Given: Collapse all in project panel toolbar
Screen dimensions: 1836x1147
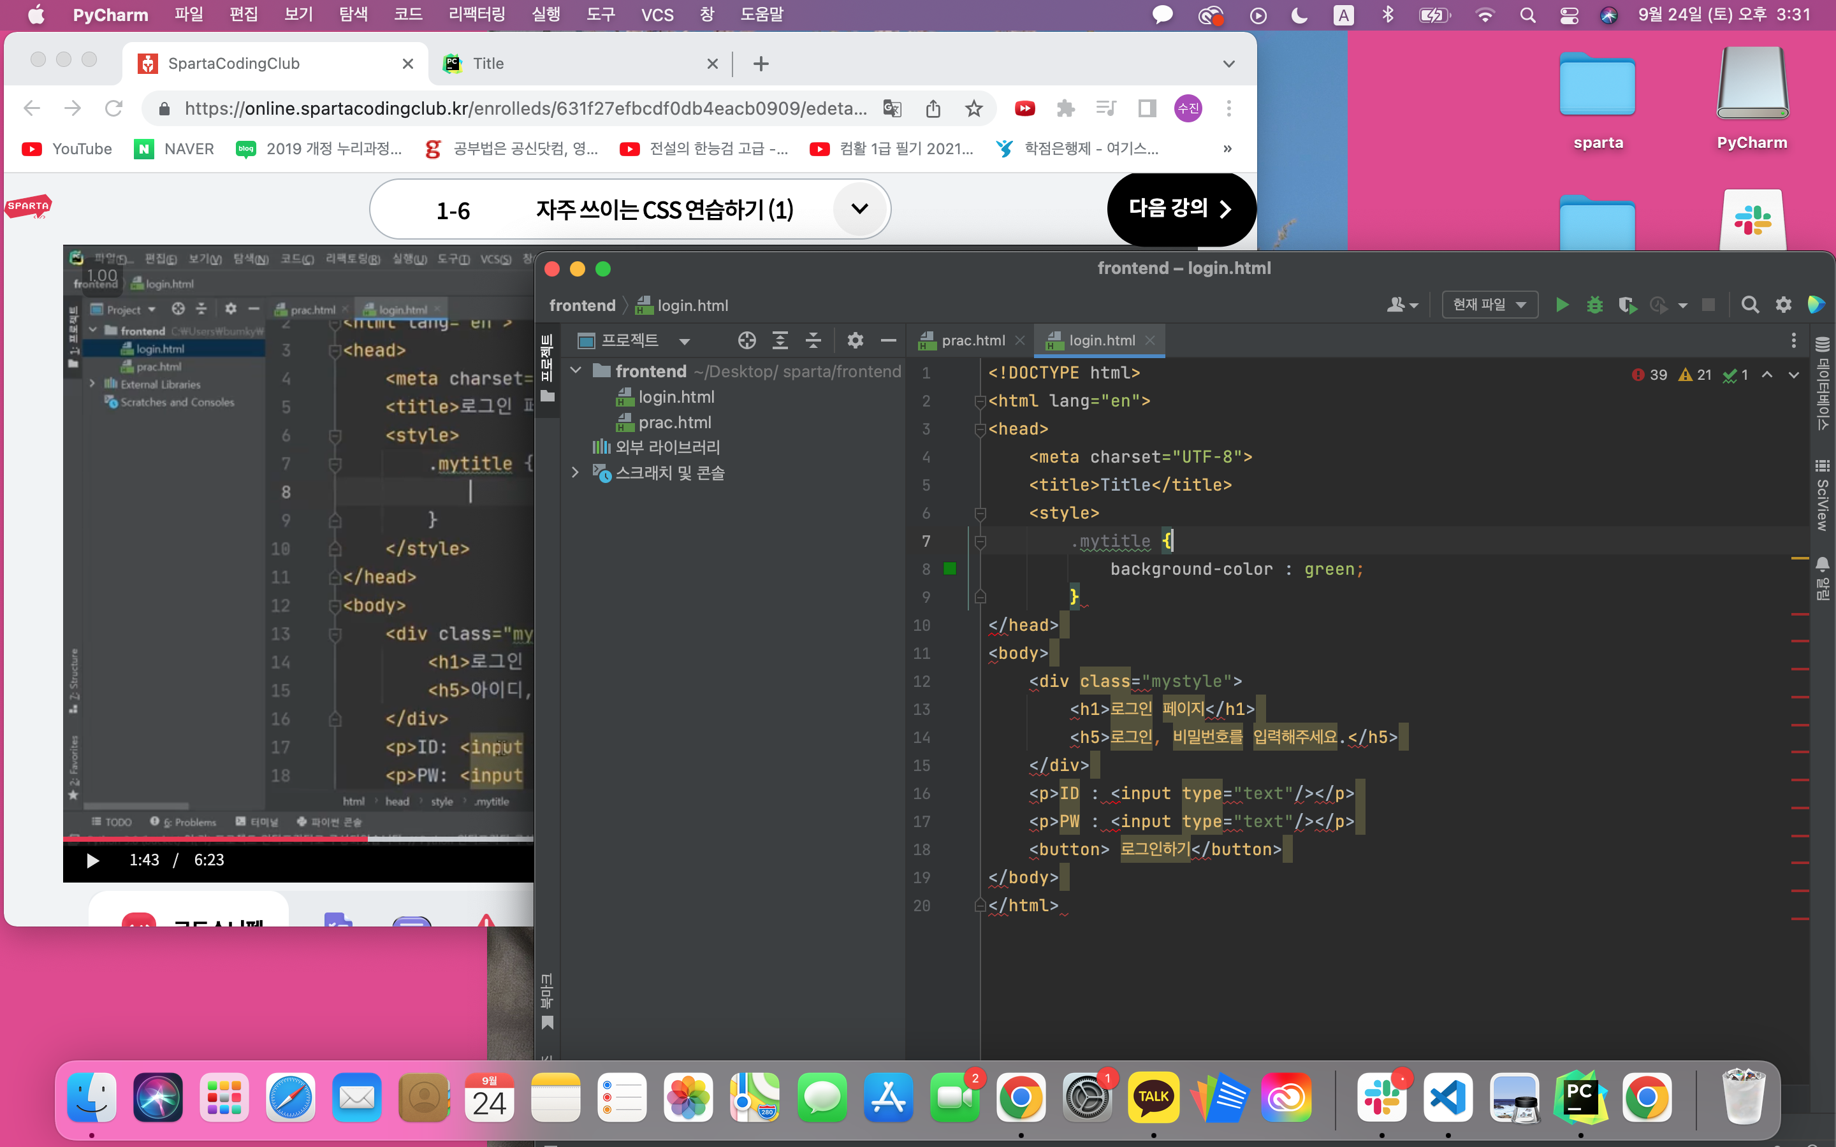Looking at the screenshot, I should point(813,341).
